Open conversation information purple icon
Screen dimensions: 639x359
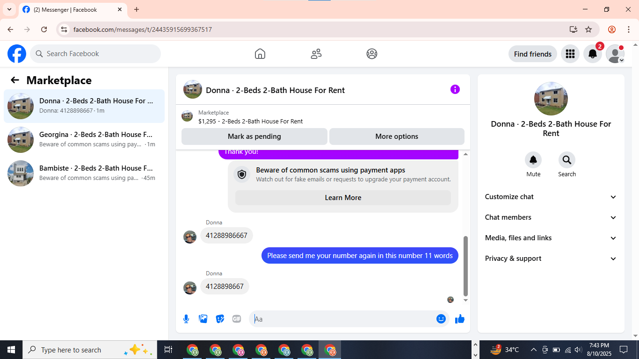click(455, 89)
